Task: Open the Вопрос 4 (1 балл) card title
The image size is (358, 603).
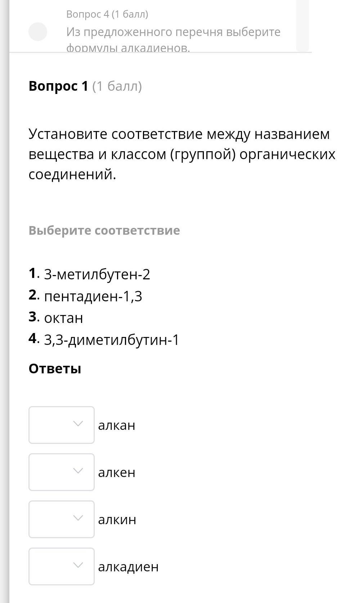Action: tap(107, 14)
